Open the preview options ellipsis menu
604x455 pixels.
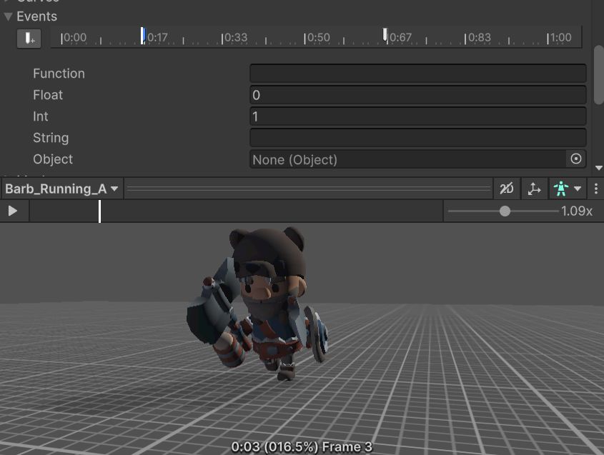click(x=595, y=188)
